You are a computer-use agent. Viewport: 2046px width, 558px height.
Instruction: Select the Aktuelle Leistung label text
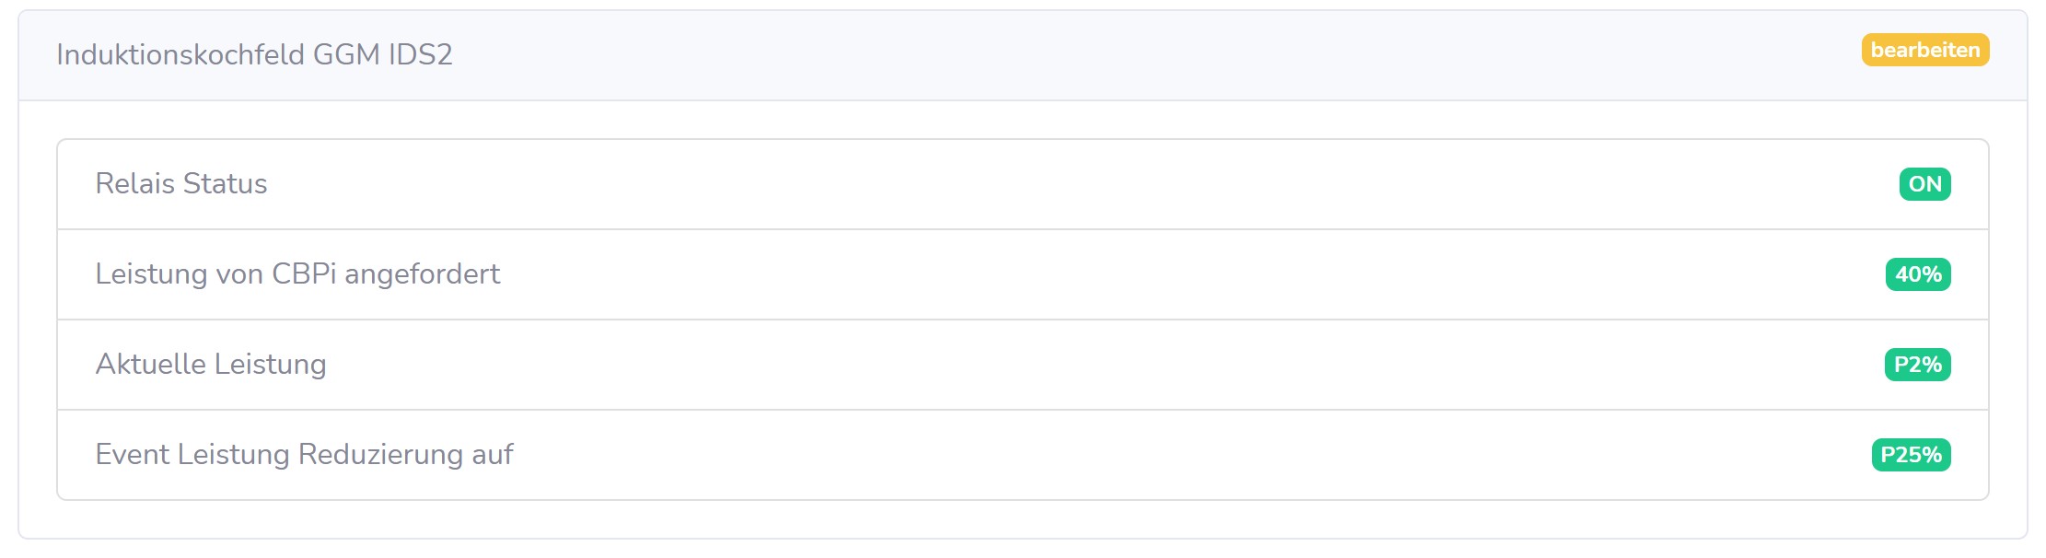coord(211,365)
